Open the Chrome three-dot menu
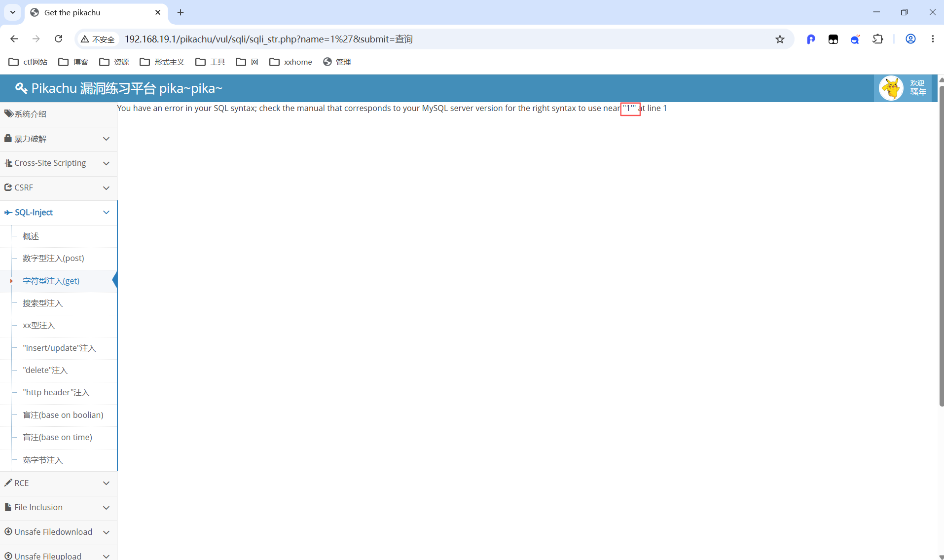 tap(933, 39)
